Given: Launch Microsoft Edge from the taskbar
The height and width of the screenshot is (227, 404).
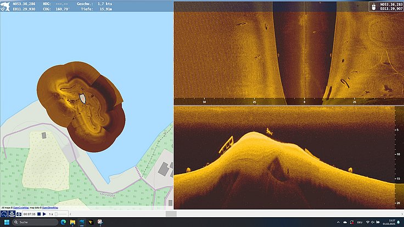Looking at the screenshot, I should tap(63, 222).
